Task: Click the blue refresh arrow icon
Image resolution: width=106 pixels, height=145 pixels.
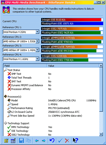Action: pos(52,141)
